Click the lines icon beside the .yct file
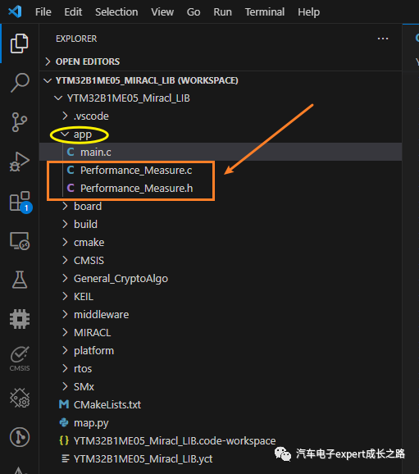Viewport: 419px width, 474px height. [65, 458]
